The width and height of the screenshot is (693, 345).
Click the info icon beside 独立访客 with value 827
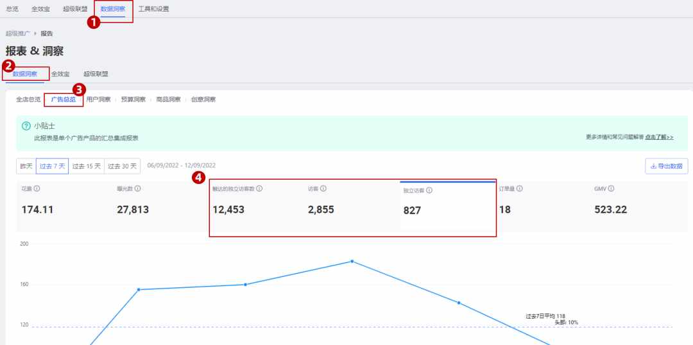click(x=429, y=191)
